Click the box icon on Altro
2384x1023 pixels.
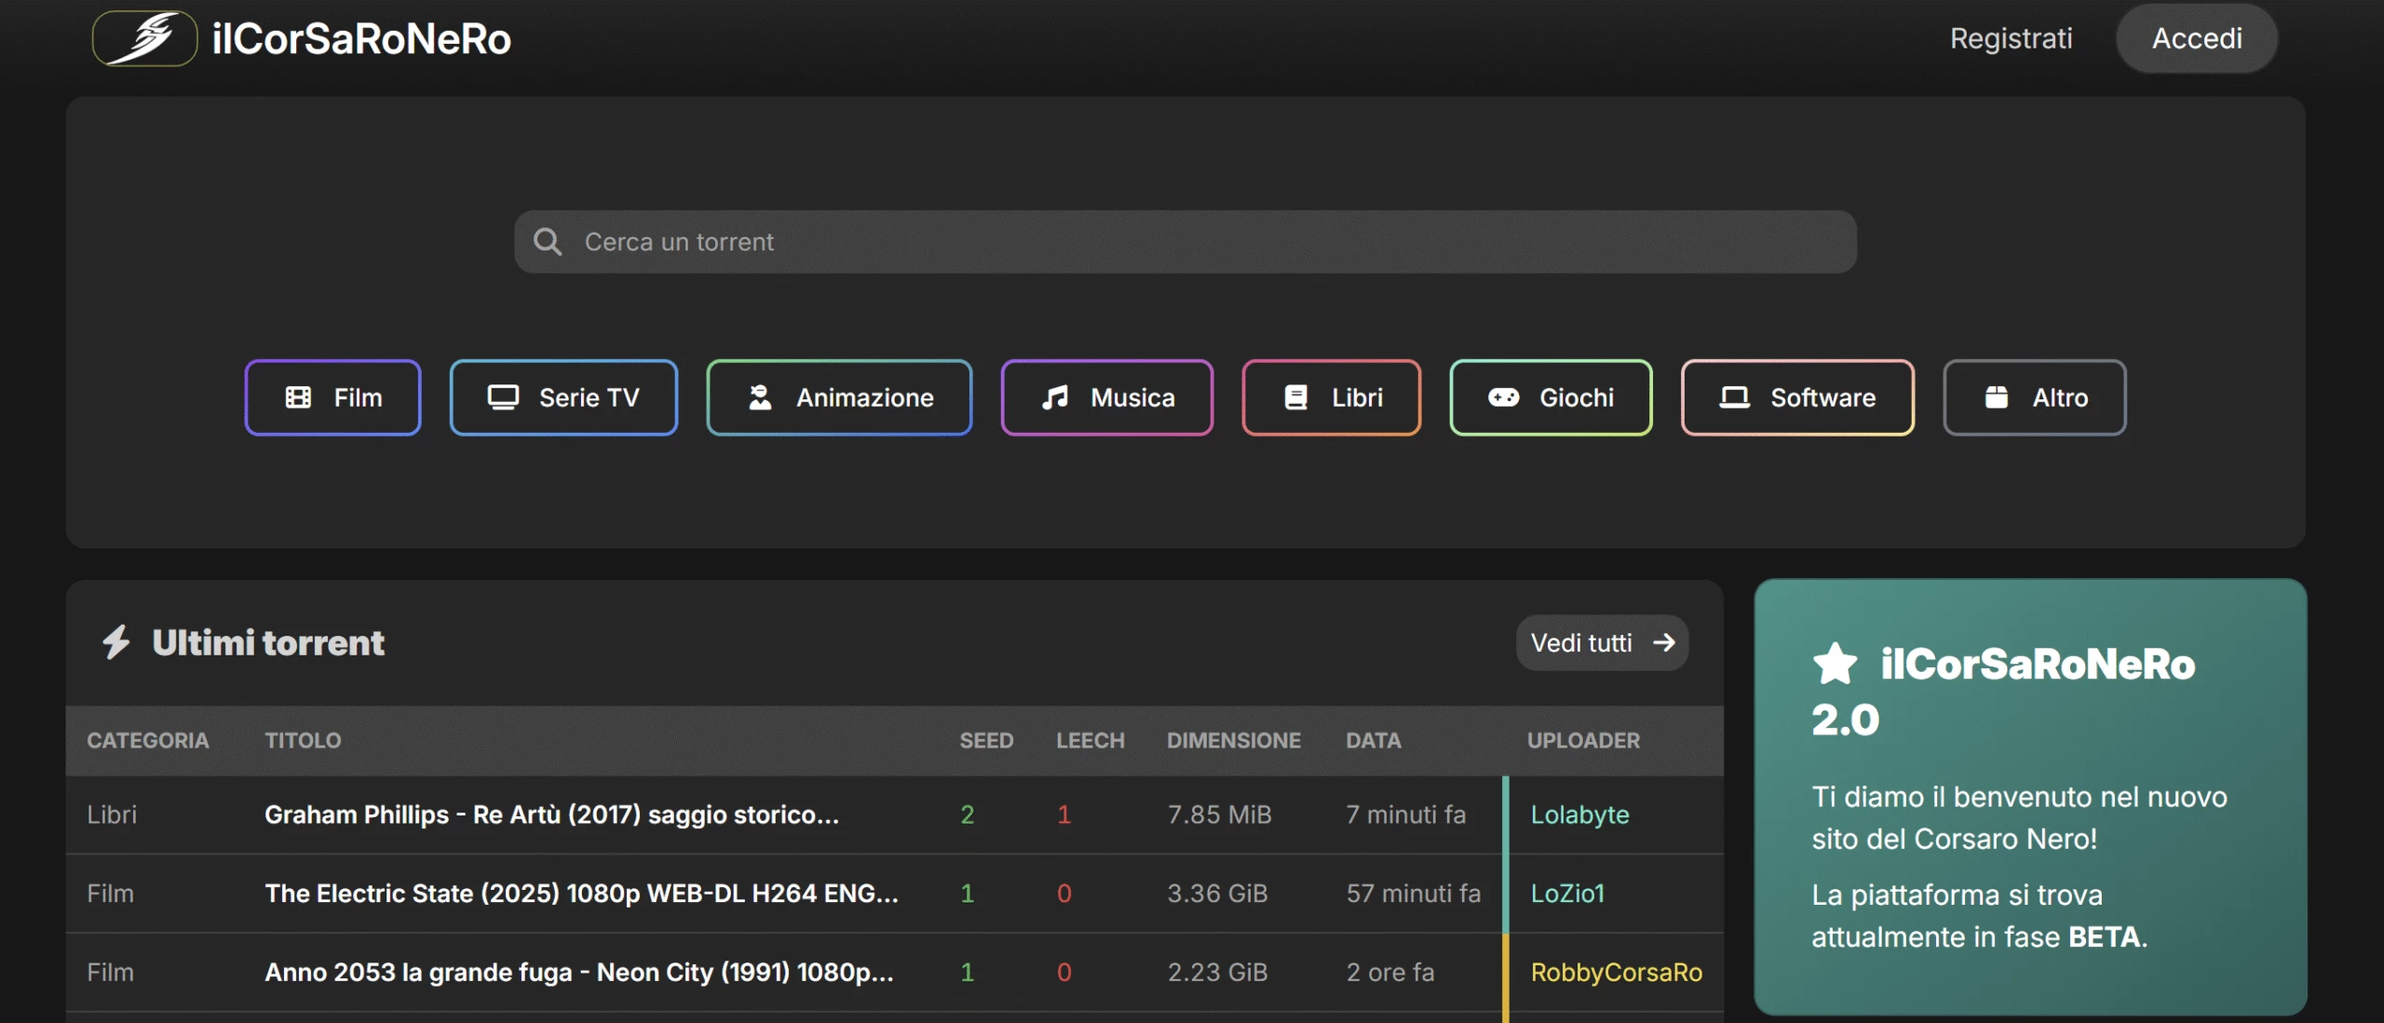pos(1996,397)
